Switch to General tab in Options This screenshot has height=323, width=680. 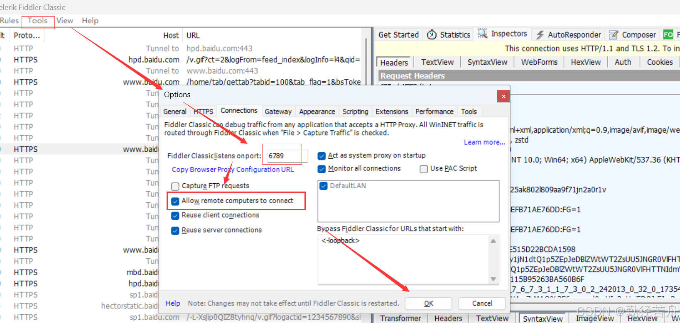click(x=175, y=112)
